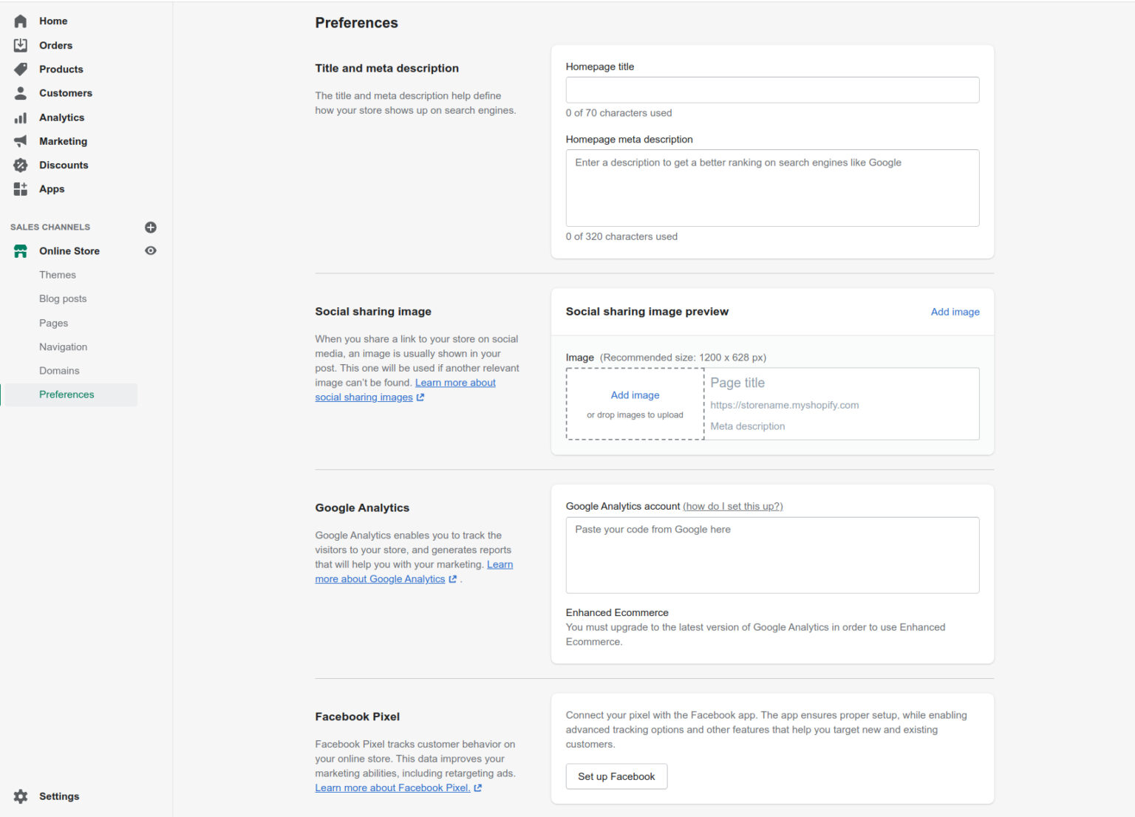This screenshot has height=817, width=1135.
Task: Select Online Store channel label
Action: tap(69, 251)
